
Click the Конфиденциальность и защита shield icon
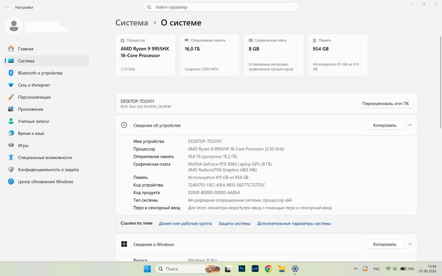point(11,170)
